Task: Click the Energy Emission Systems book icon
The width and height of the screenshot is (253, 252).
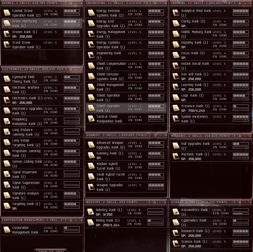Action: (91, 13)
